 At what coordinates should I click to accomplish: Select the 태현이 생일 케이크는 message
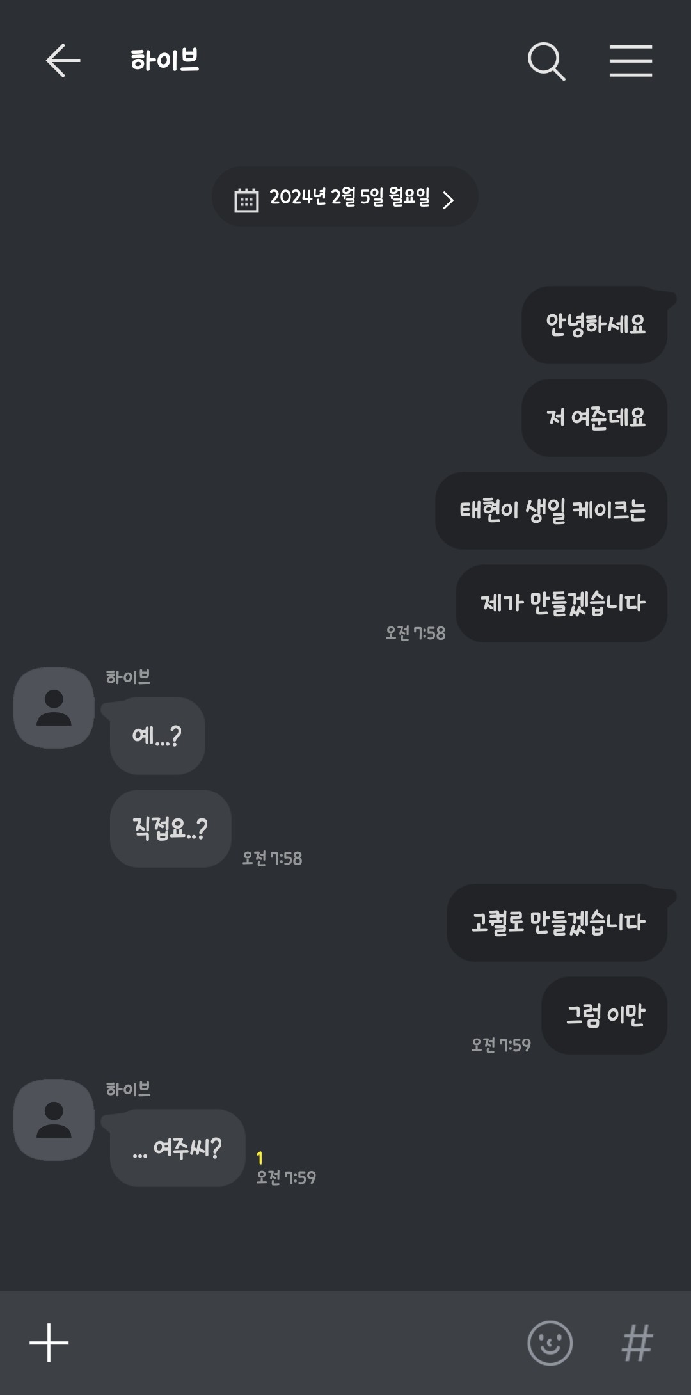point(552,511)
